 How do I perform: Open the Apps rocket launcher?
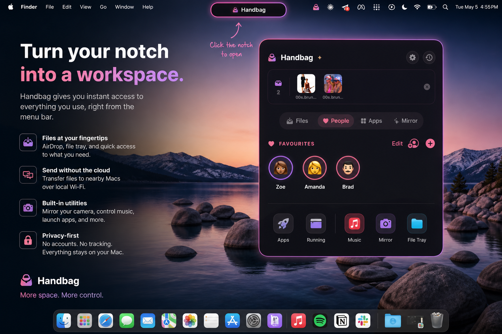[283, 223]
